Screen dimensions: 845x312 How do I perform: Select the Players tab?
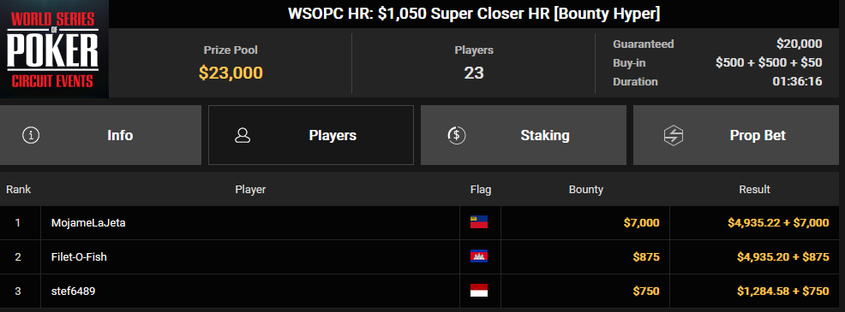[311, 135]
